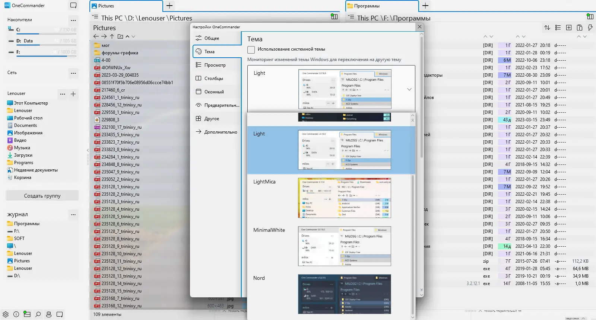Open the Сеть section options menu
596x320 pixels.
(73, 73)
